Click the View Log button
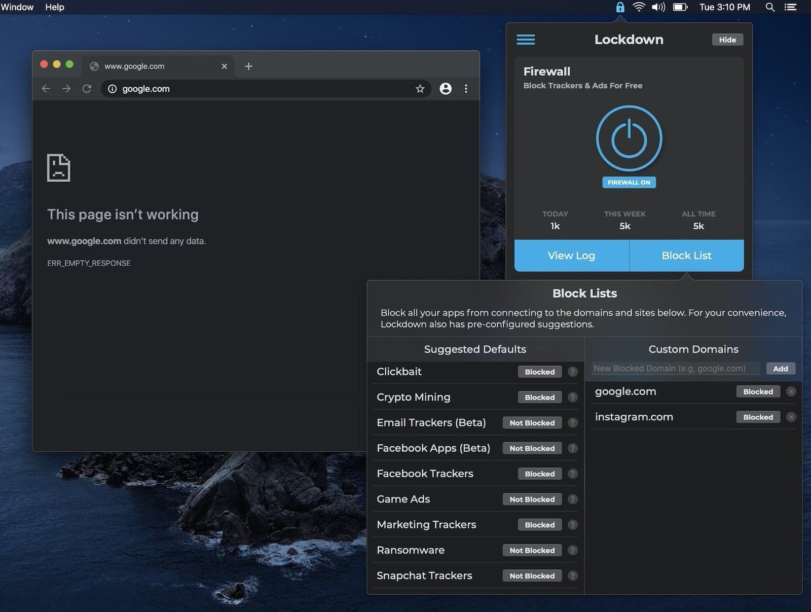This screenshot has width=811, height=612. point(571,256)
